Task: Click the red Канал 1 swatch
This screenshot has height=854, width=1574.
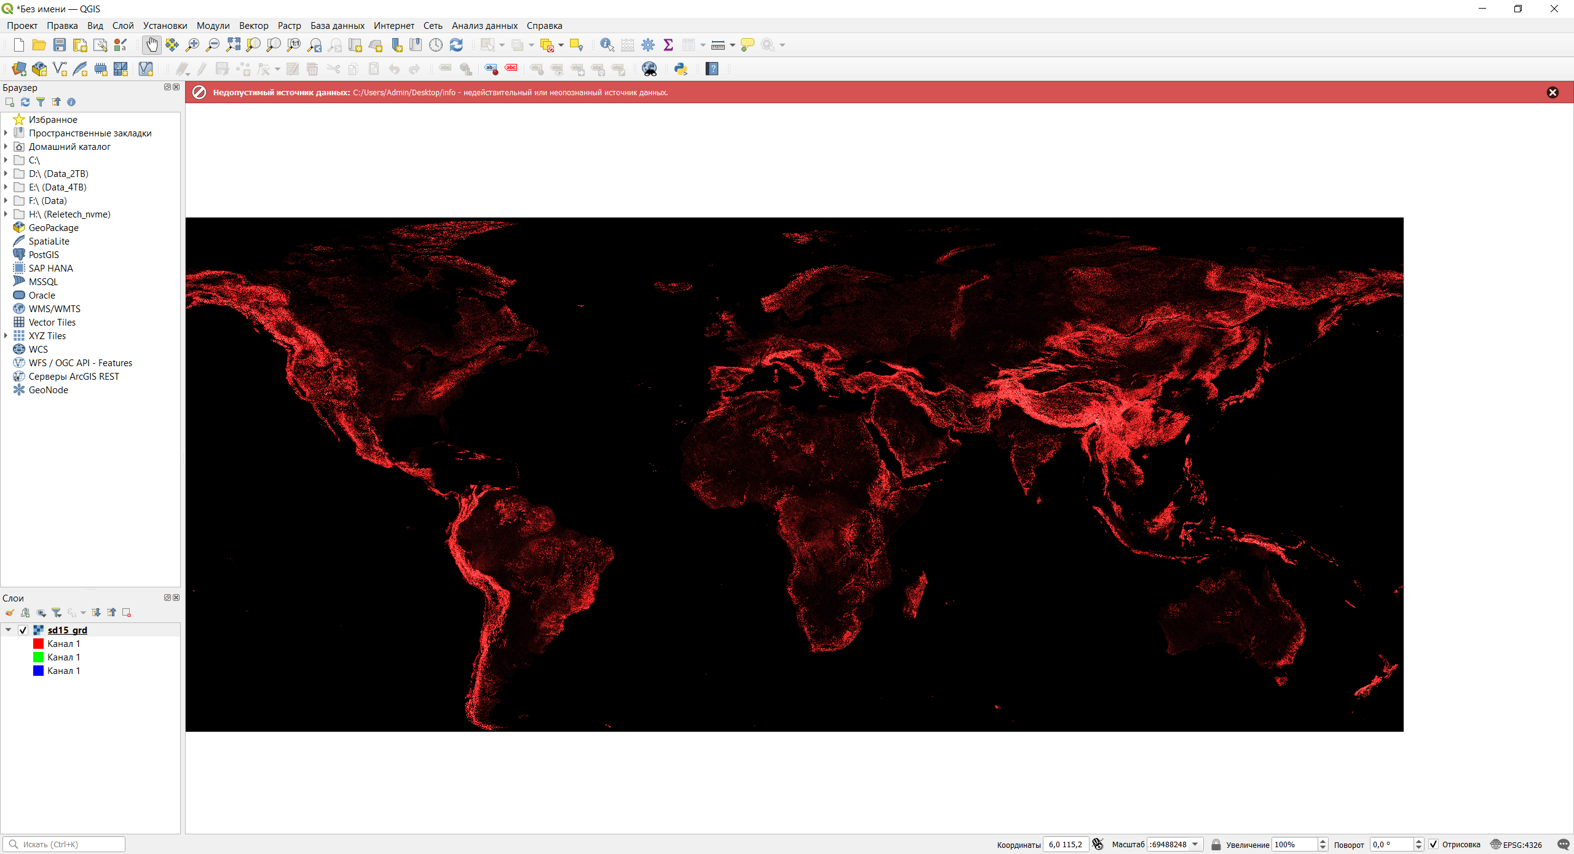Action: (x=38, y=643)
